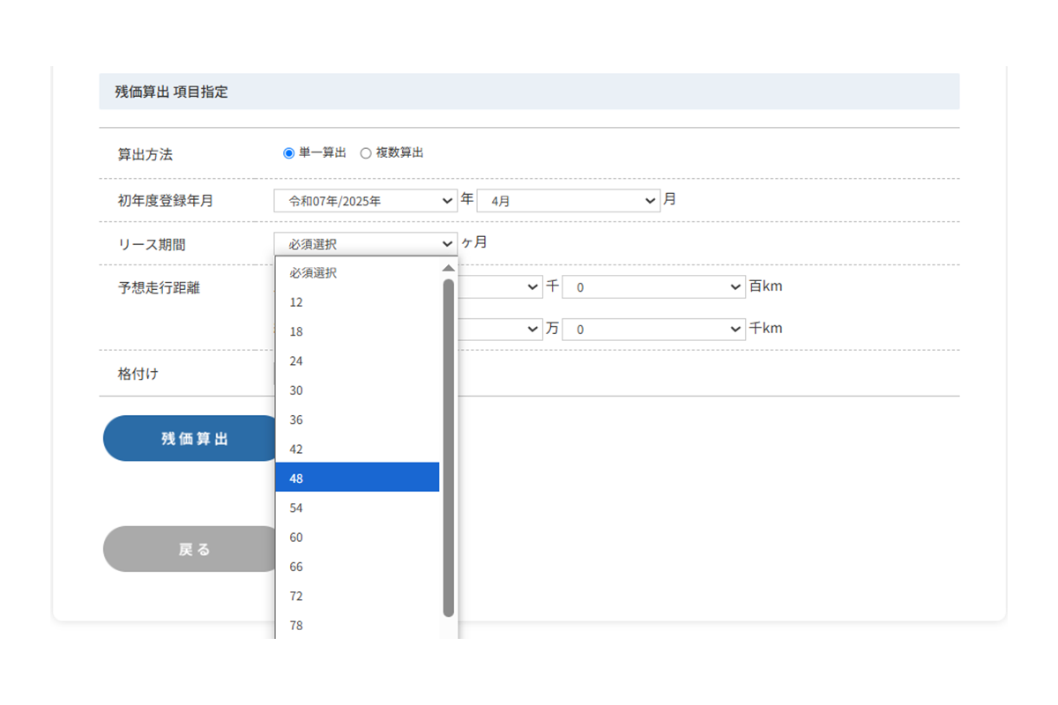Collapse the リース期間 dropdown

click(366, 243)
